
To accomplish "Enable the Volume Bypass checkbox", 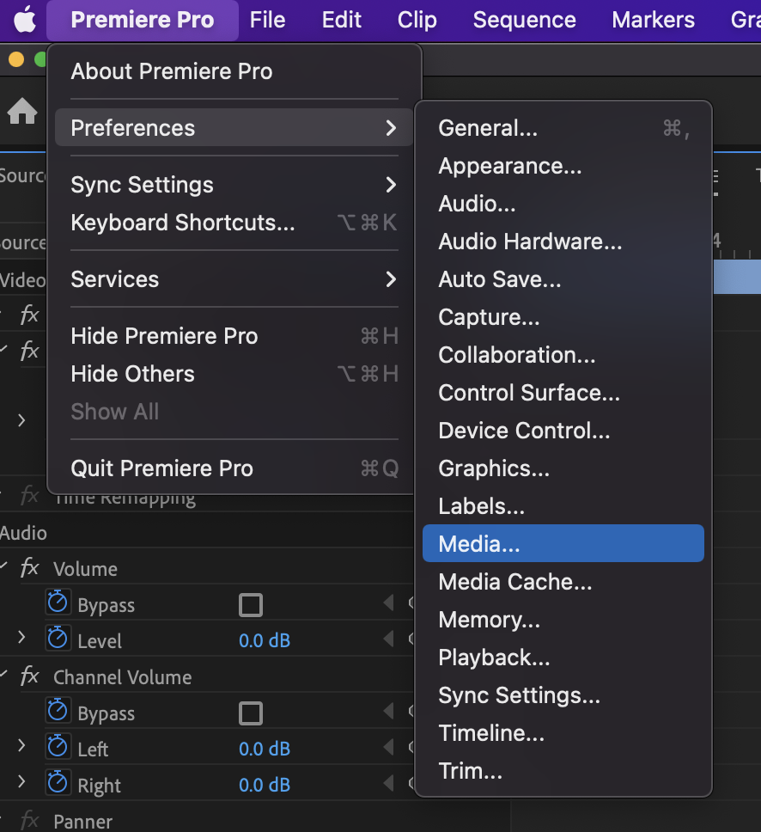I will point(251,605).
